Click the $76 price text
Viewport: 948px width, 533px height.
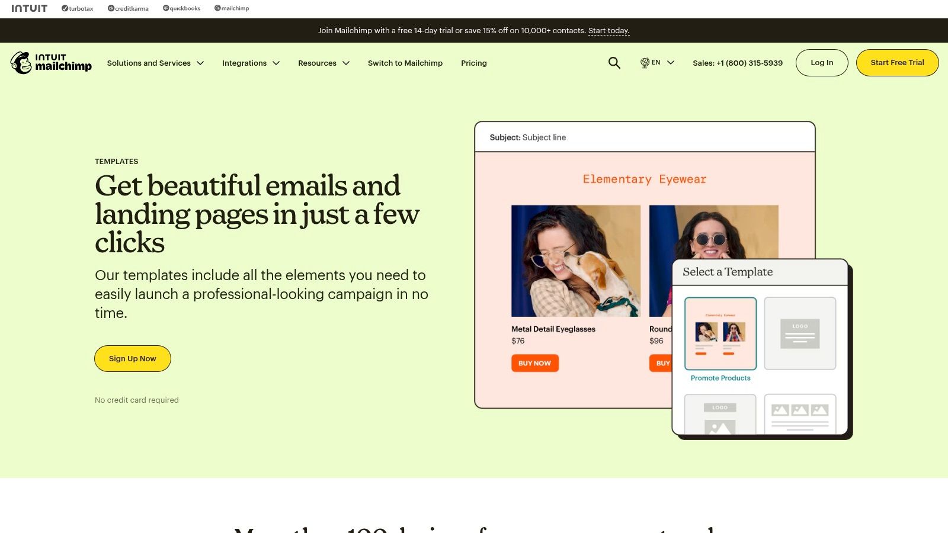click(x=518, y=341)
